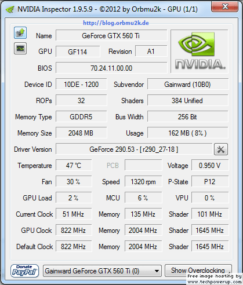The image size is (243, 285).
Task: Click the Revision field showing A1
Action: pos(151,52)
